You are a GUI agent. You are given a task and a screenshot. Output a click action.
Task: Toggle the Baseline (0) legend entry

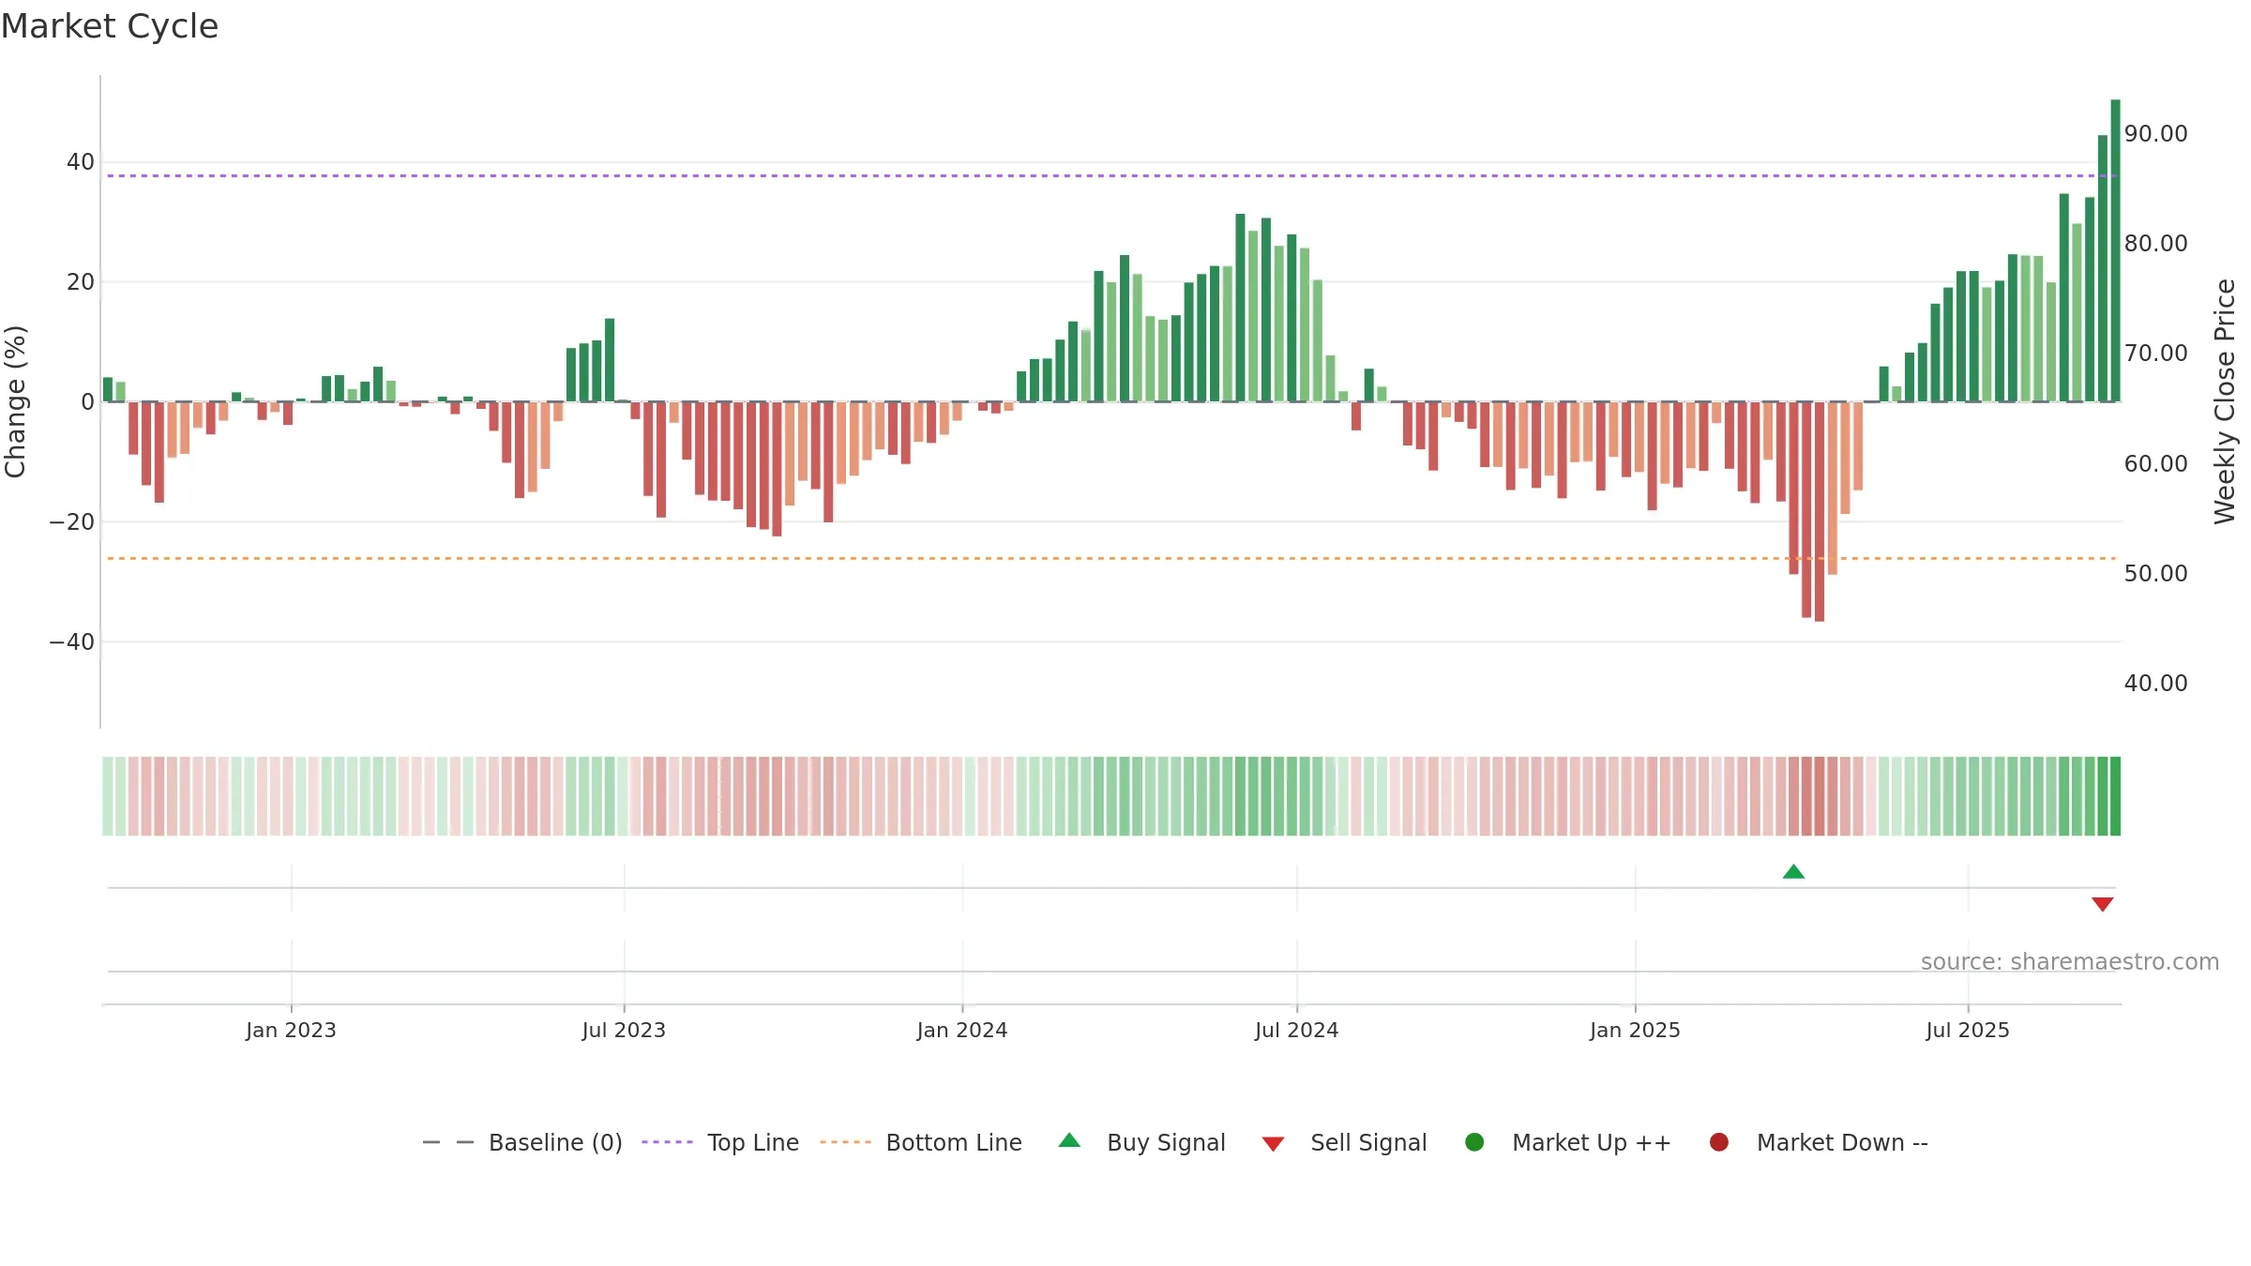[x=522, y=1142]
